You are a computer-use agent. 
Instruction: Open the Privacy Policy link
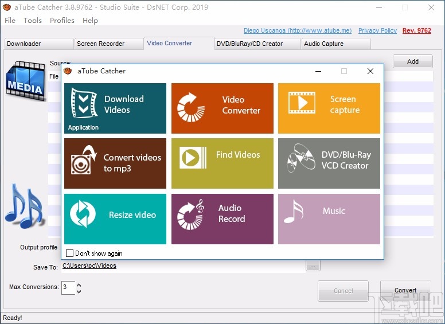coord(377,31)
